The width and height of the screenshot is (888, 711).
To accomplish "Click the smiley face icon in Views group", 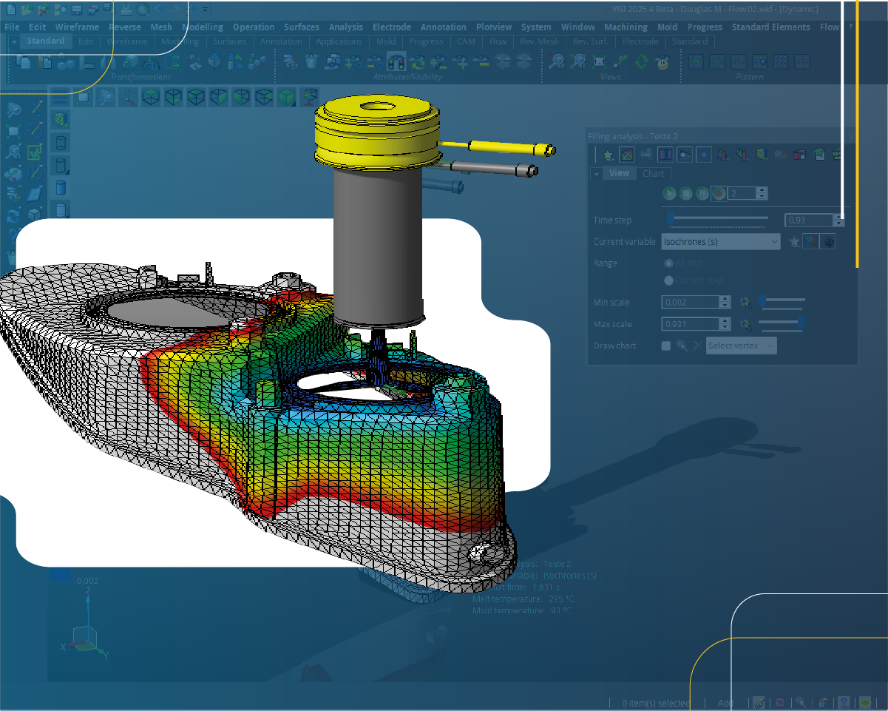I will coord(662,62).
